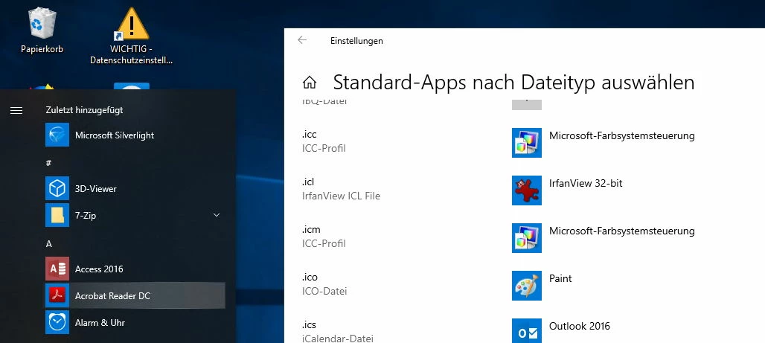The image size is (765, 343).
Task: Click the 'Microsoft Silverlight' label
Action: tap(115, 135)
